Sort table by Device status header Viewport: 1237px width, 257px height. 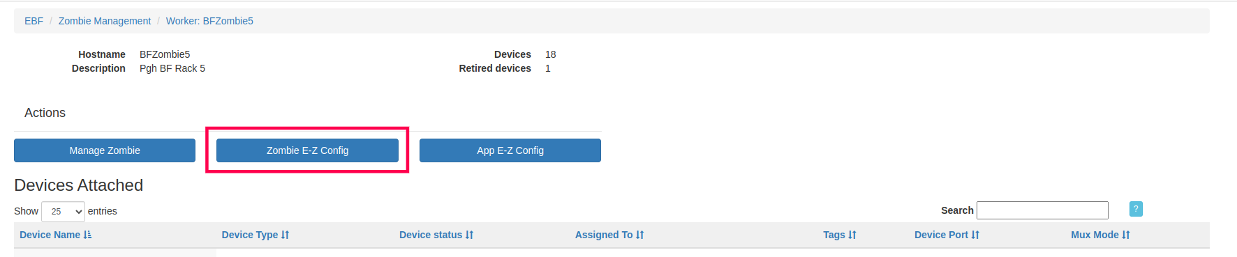coord(431,235)
